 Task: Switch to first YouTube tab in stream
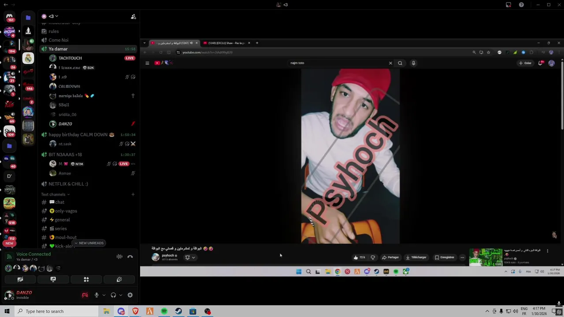(x=174, y=43)
